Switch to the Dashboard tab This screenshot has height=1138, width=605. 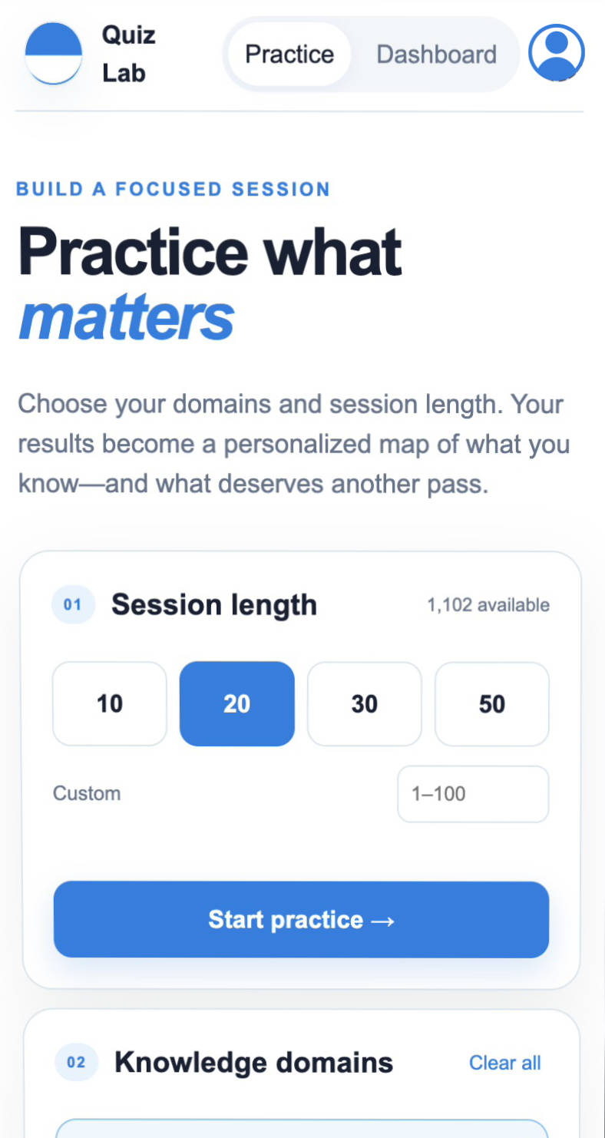(437, 55)
